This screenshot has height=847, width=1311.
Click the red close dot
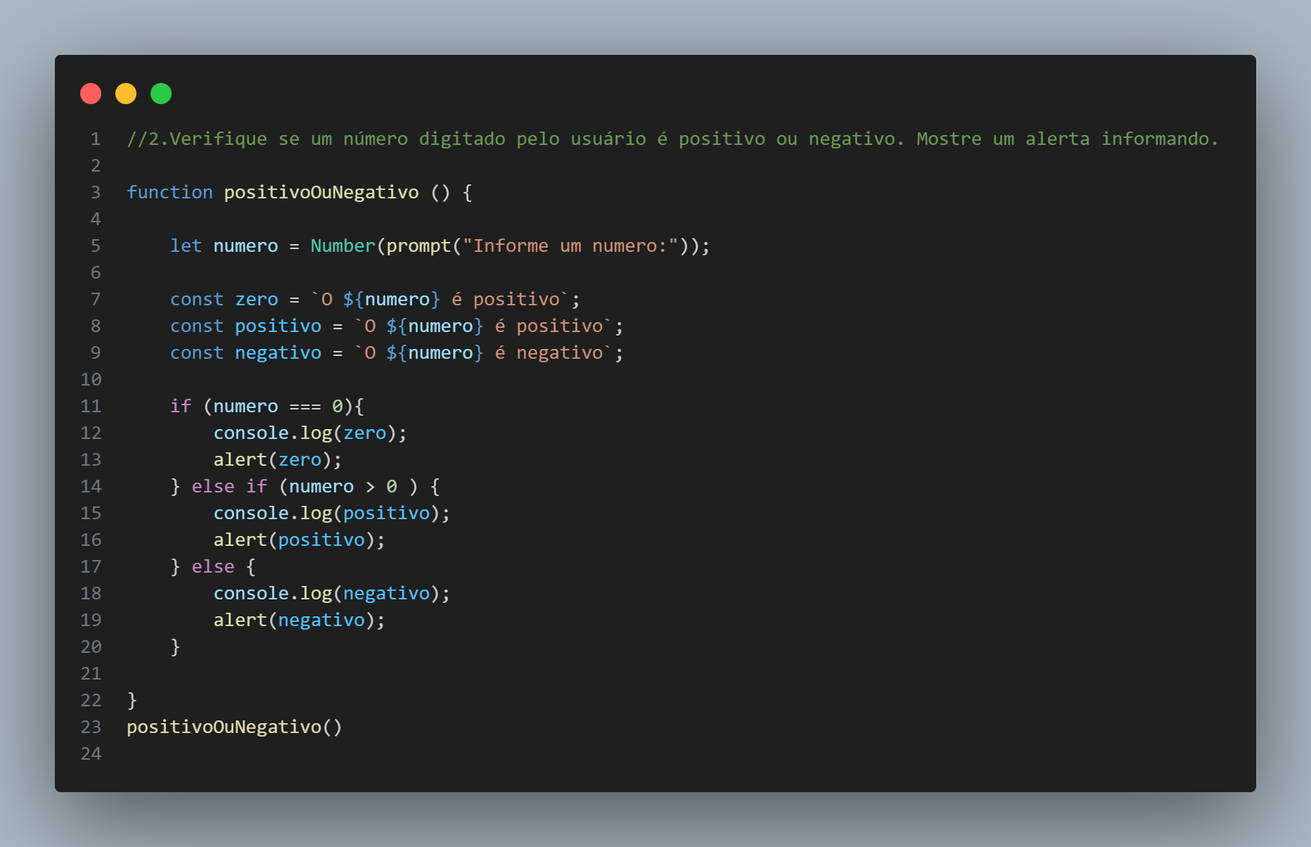(91, 94)
